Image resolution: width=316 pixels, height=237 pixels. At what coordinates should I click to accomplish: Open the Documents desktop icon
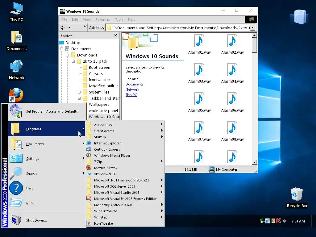[17, 41]
